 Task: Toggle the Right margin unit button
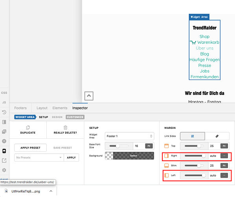click(224, 156)
